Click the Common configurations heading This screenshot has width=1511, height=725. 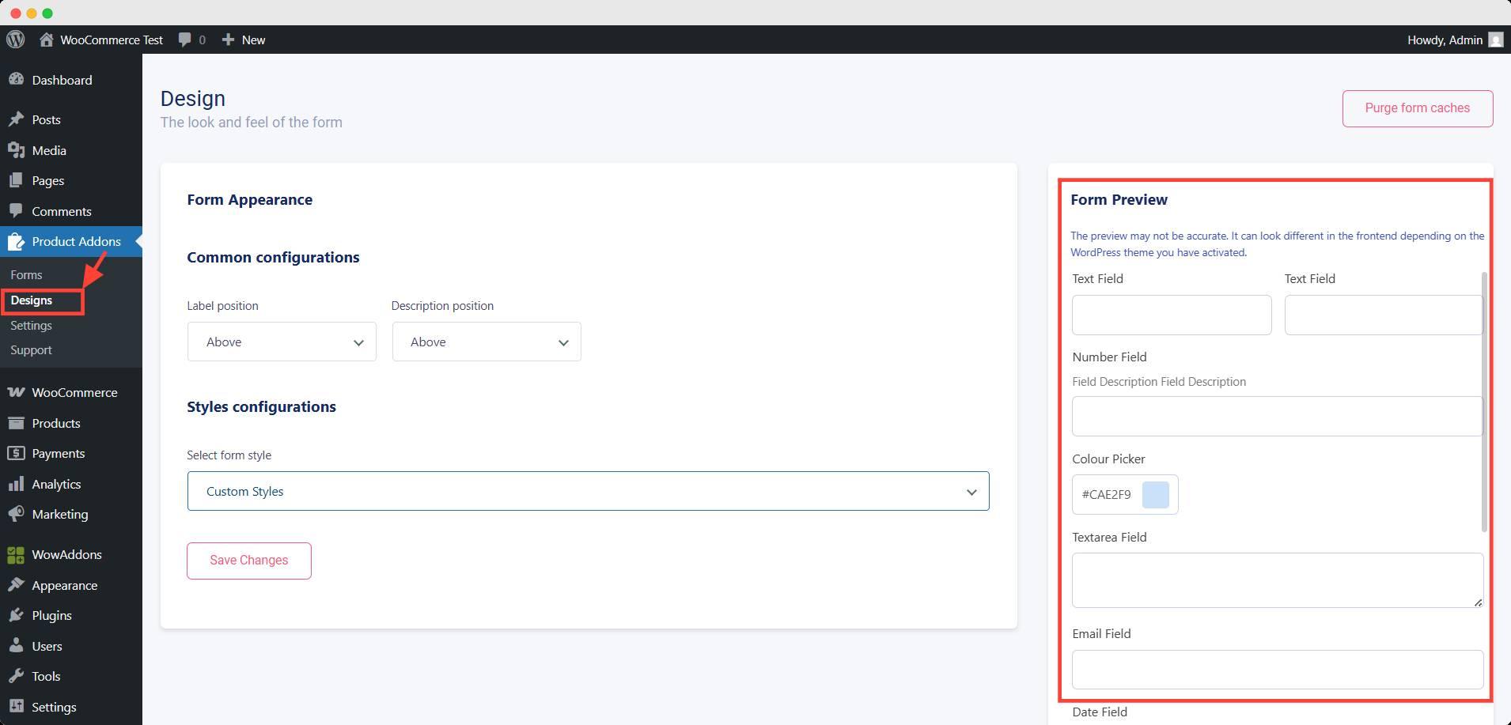pyautogui.click(x=273, y=257)
